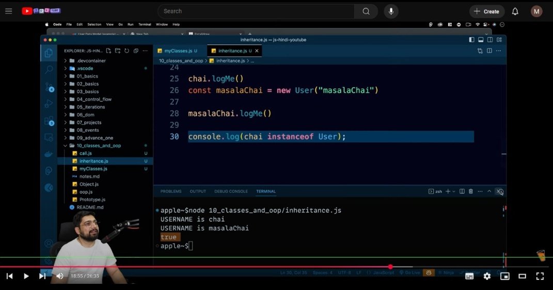Switch to the PROBLEMS panel tab

(x=171, y=191)
